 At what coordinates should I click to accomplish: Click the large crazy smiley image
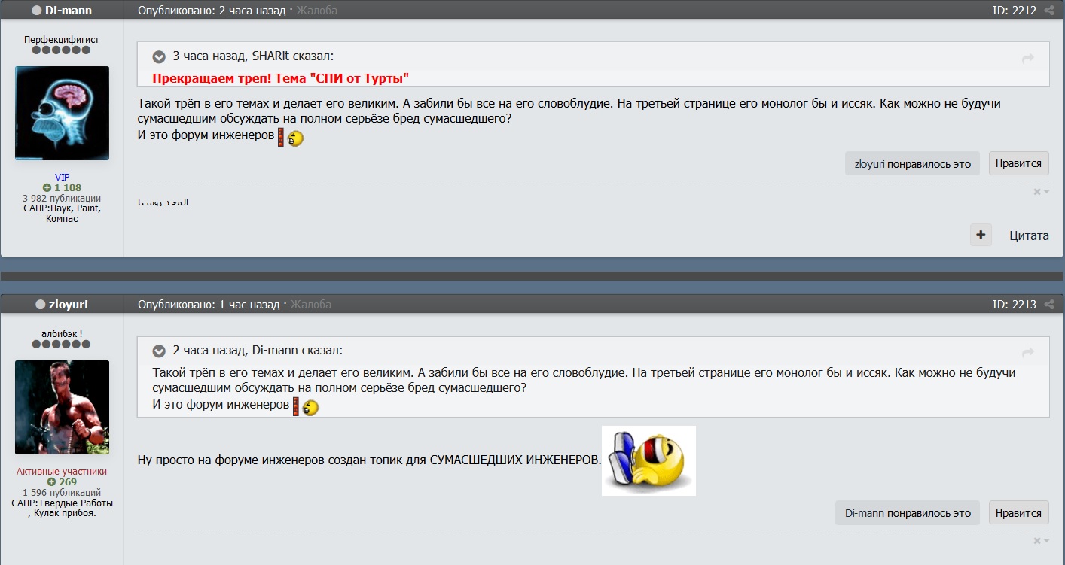648,460
